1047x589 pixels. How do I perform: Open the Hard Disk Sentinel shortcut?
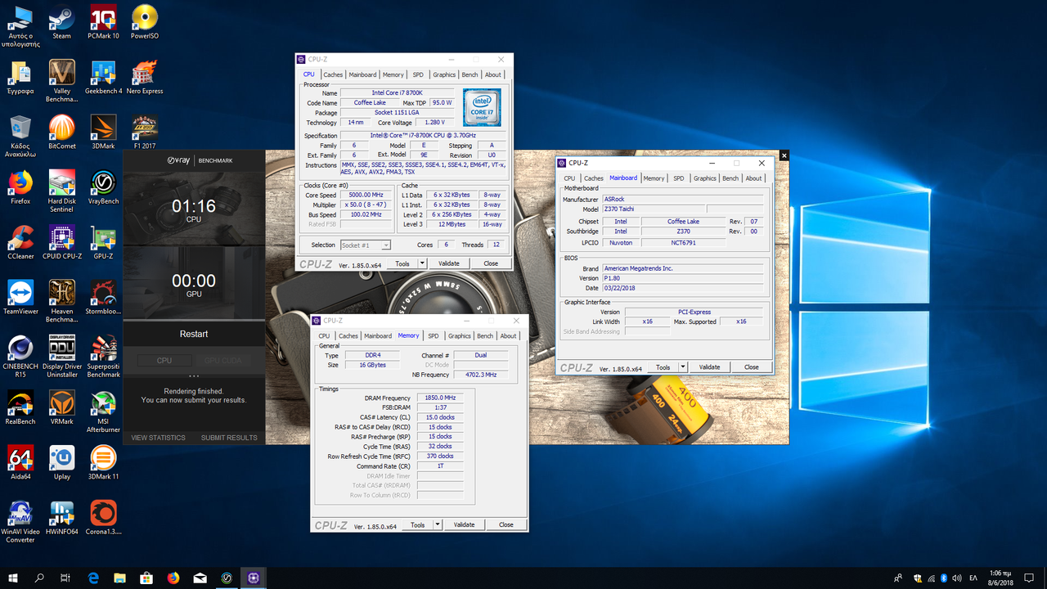(61, 191)
